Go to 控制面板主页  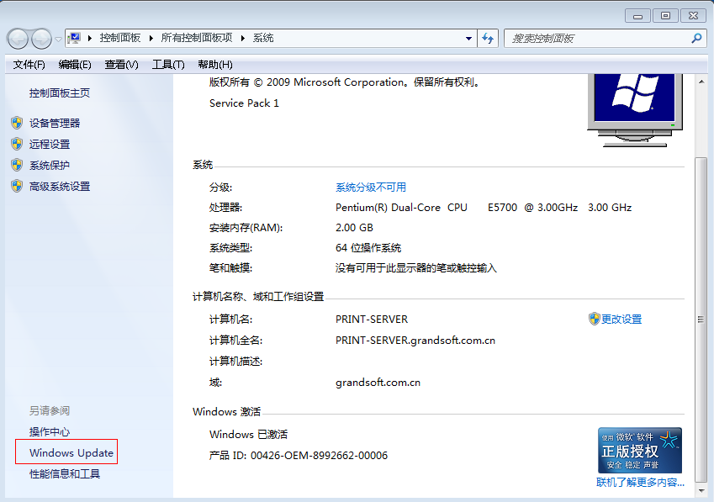[x=60, y=92]
